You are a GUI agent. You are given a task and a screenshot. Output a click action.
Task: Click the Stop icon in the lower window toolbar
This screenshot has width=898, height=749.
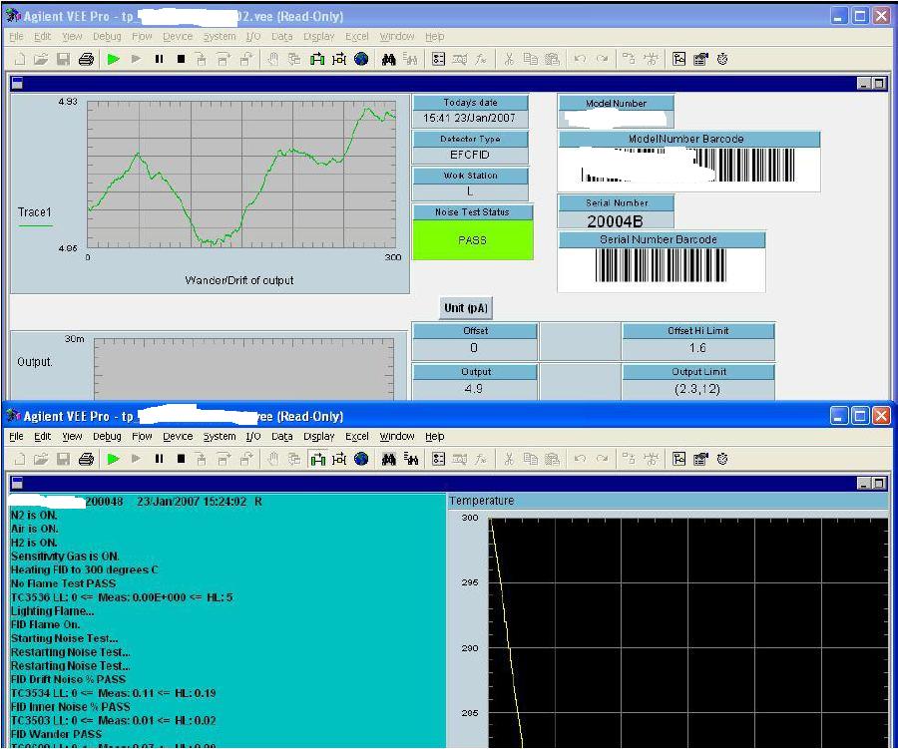181,459
